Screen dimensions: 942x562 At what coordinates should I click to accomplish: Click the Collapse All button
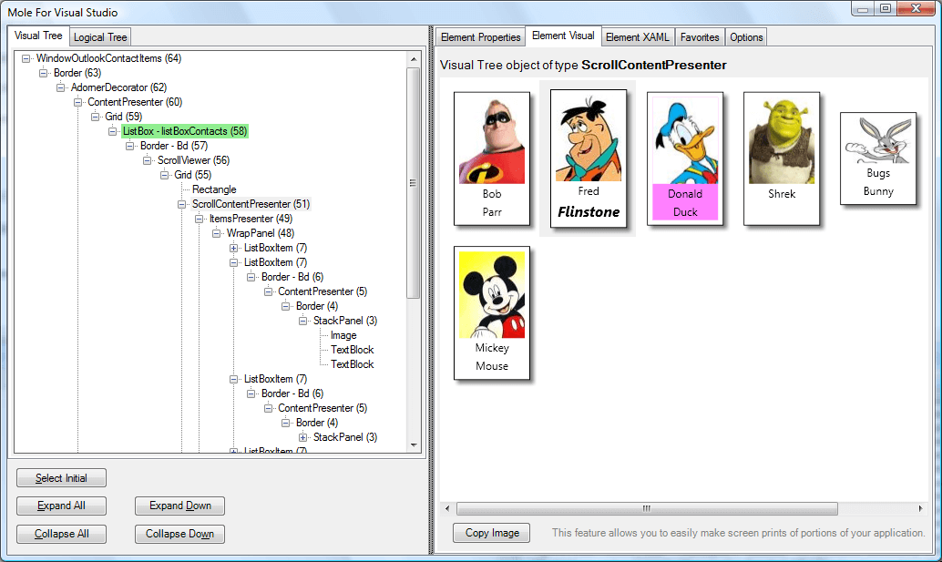tap(61, 534)
